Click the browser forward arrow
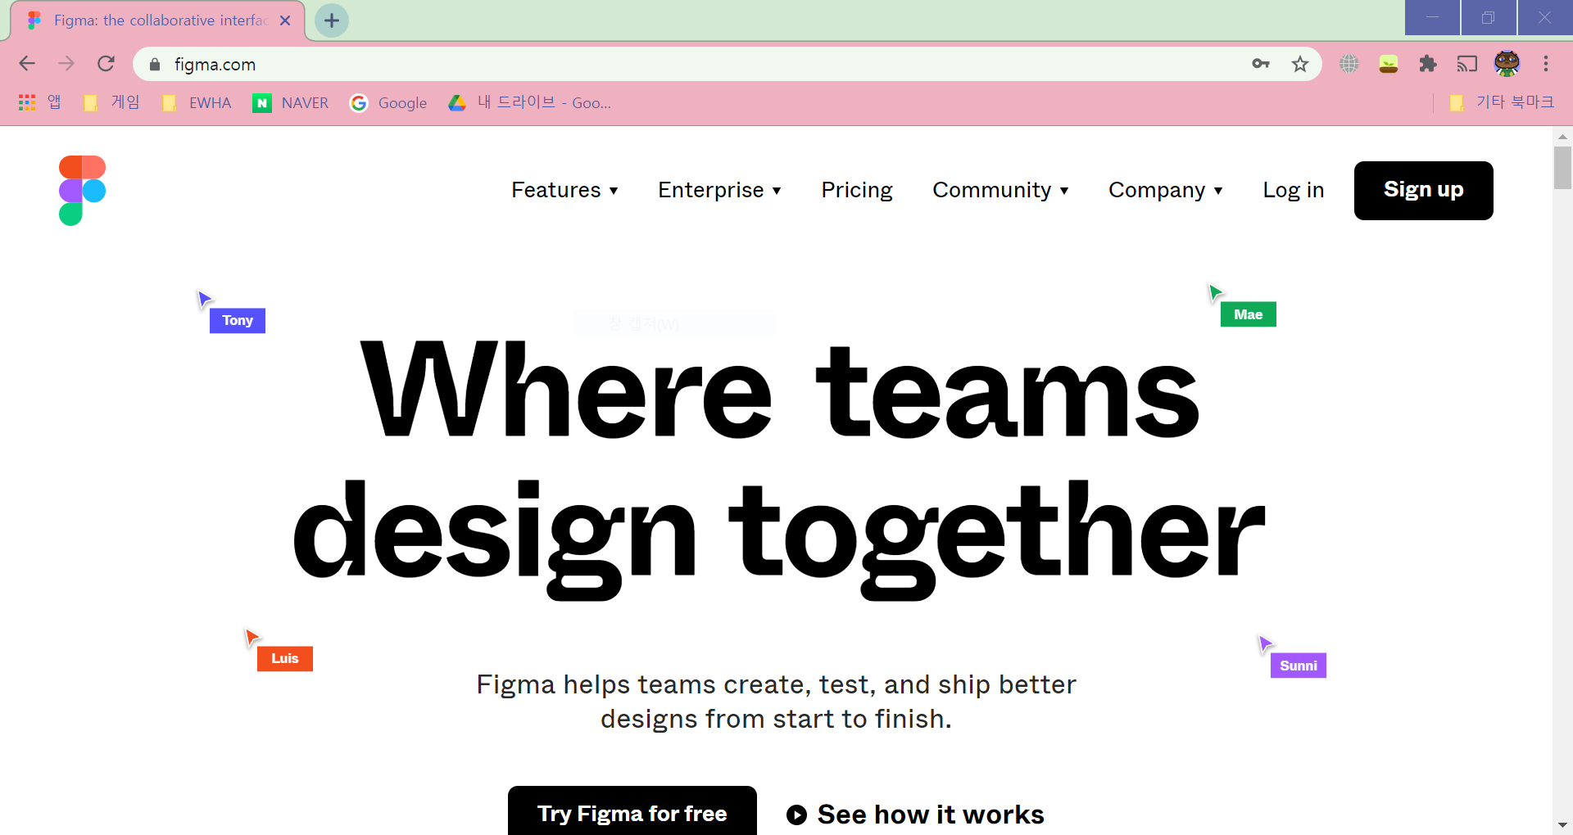The height and width of the screenshot is (835, 1573). [66, 64]
